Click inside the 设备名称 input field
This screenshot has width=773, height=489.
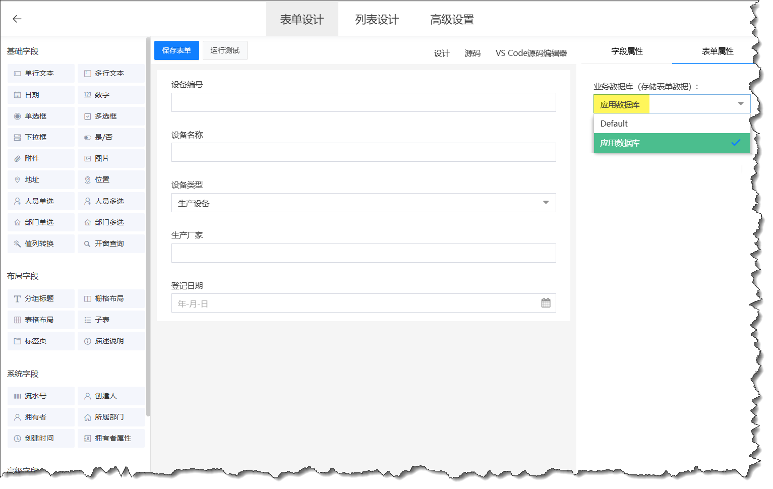[364, 152]
